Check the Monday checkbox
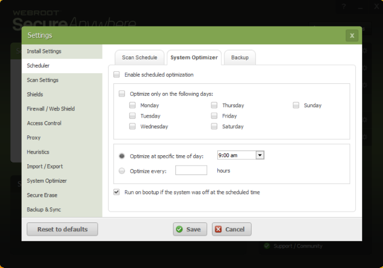 point(133,105)
